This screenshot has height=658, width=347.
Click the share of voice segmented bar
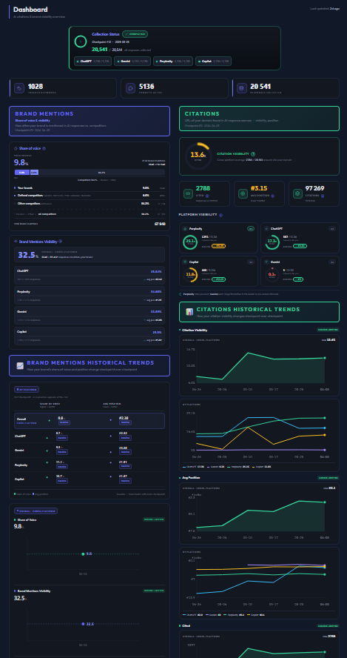coord(90,172)
